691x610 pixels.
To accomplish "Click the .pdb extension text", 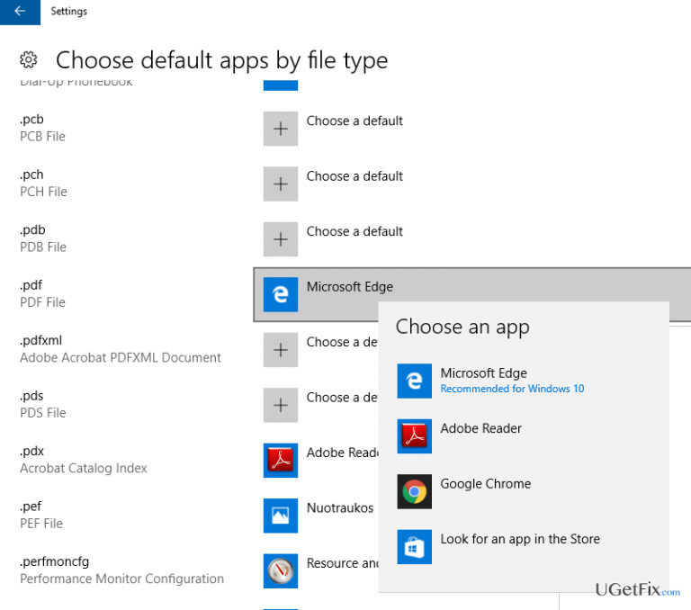I will (32, 230).
